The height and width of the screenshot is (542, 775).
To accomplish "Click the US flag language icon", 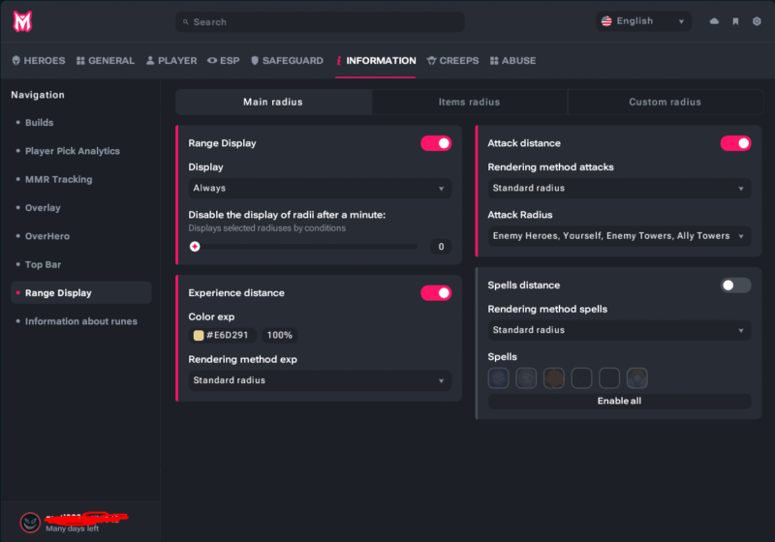I will tap(606, 21).
